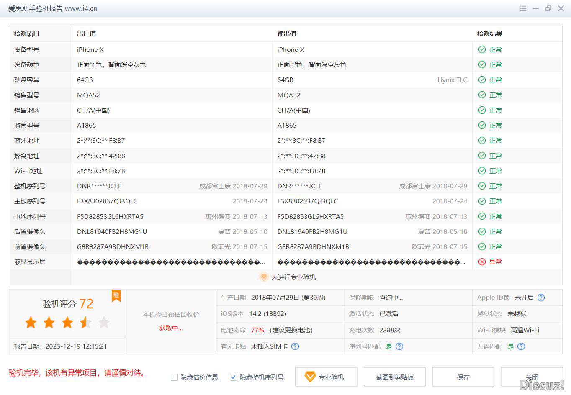Click the 激活状态 已激活 value
The image size is (571, 395).
coord(389,314)
